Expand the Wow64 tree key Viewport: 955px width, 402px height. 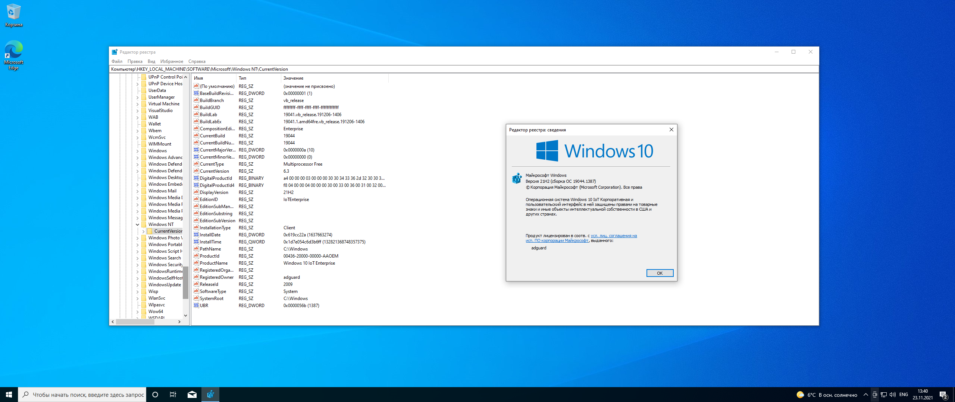tap(138, 312)
